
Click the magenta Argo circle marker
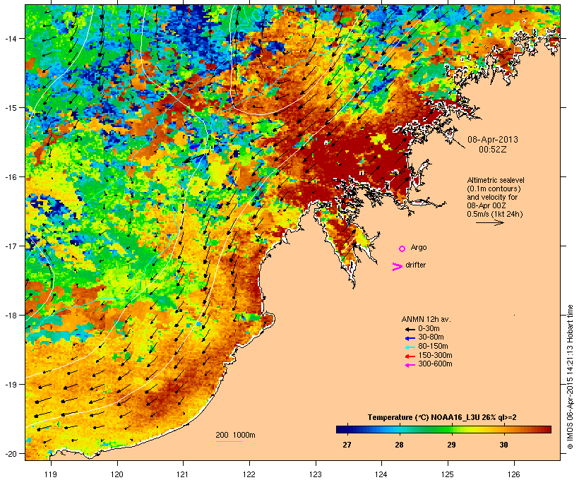point(402,248)
